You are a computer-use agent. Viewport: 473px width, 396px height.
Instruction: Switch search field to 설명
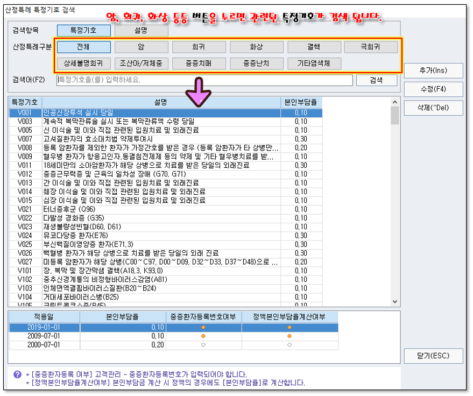pos(141,31)
